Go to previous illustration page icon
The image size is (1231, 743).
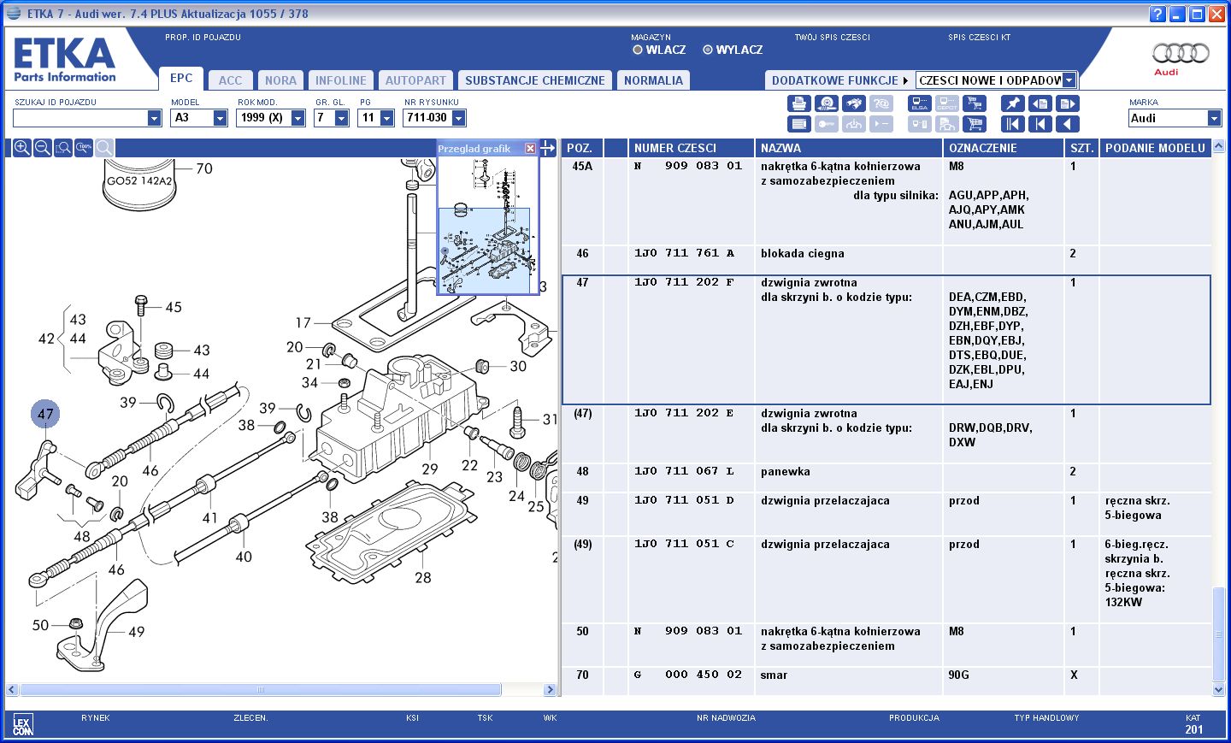tap(1040, 103)
